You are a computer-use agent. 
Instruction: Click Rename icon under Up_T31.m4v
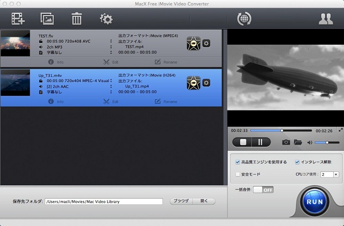[158, 101]
